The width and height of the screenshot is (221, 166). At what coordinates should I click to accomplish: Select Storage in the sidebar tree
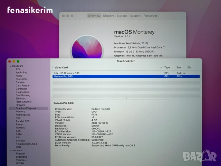click(20, 141)
